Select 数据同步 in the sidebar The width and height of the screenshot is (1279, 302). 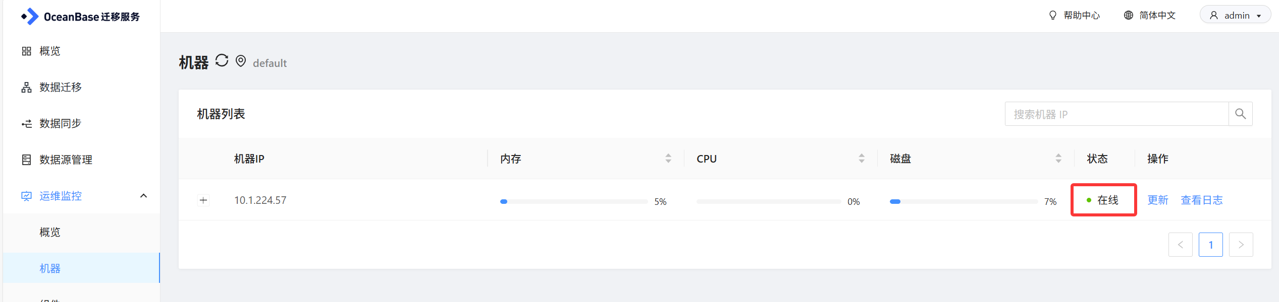pyautogui.click(x=61, y=124)
